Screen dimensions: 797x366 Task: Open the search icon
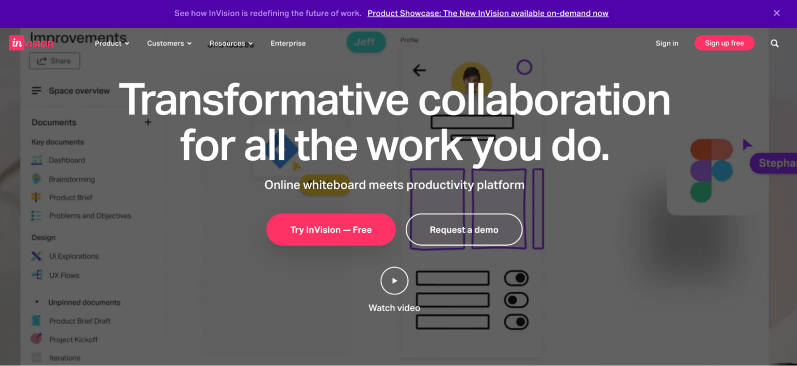(774, 44)
